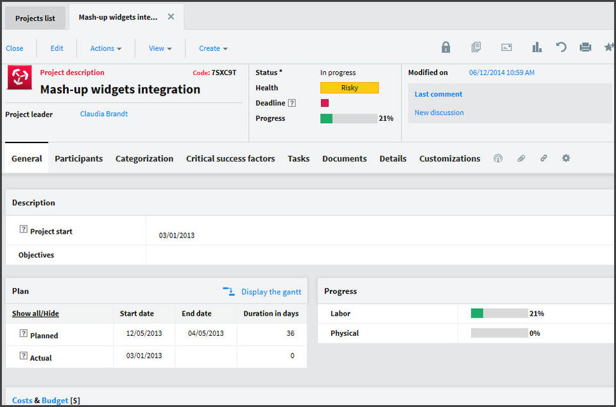Expand the Create dropdown menu
616x407 pixels.
213,48
